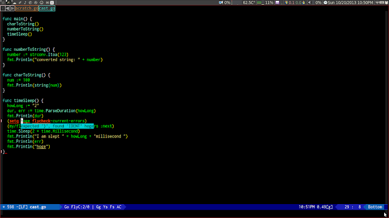Switch to the scratch.go buffer tab
The height and width of the screenshot is (218, 389).
[x=27, y=8]
